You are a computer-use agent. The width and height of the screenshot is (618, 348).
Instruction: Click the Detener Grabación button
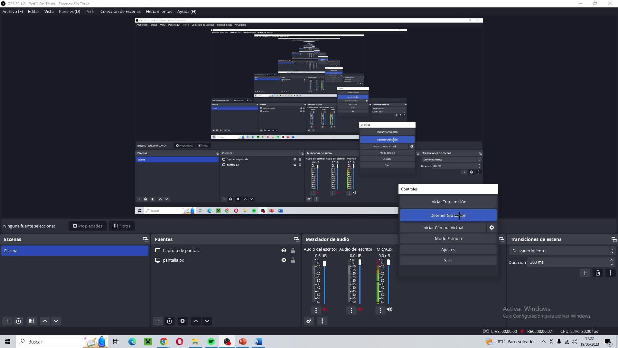tap(448, 215)
